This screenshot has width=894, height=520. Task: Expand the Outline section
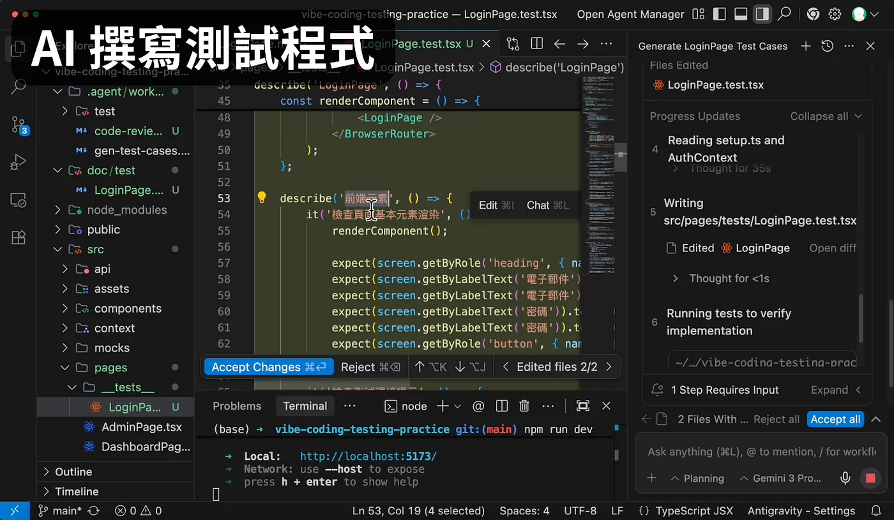point(116,472)
